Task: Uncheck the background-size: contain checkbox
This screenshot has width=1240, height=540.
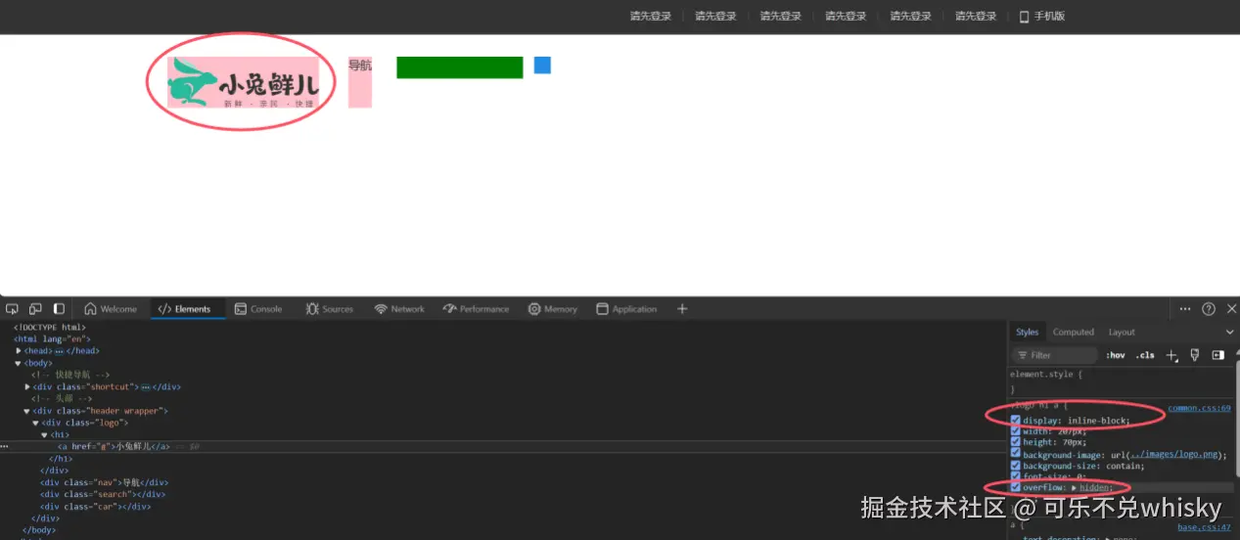Action: (1016, 466)
